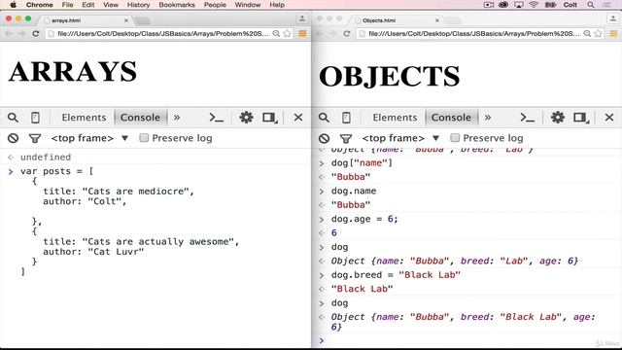Go forward in the arrays.html window
This screenshot has width=622, height=350.
pyautogui.click(x=21, y=34)
